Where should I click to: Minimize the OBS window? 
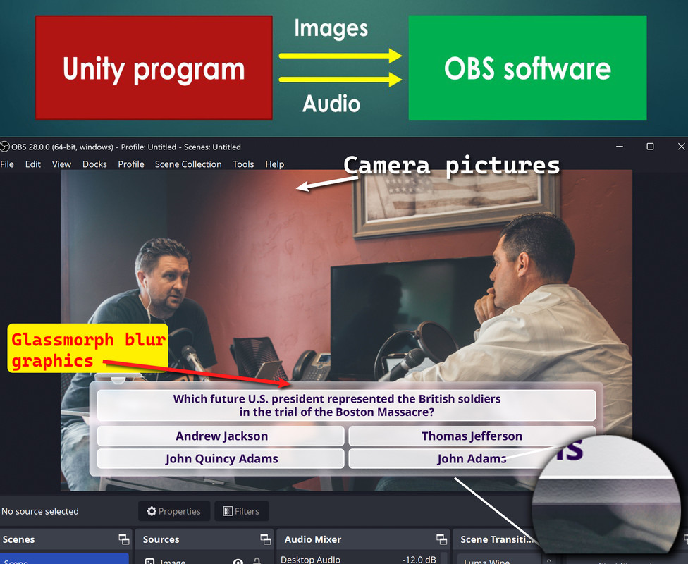point(620,146)
